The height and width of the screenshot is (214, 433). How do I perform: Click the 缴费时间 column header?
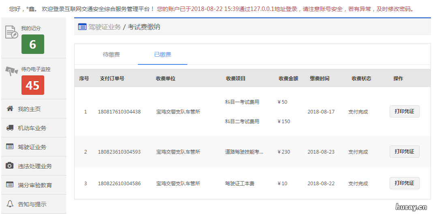pos(319,78)
